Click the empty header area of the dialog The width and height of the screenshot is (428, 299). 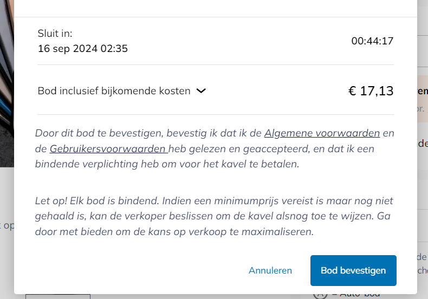point(216,8)
